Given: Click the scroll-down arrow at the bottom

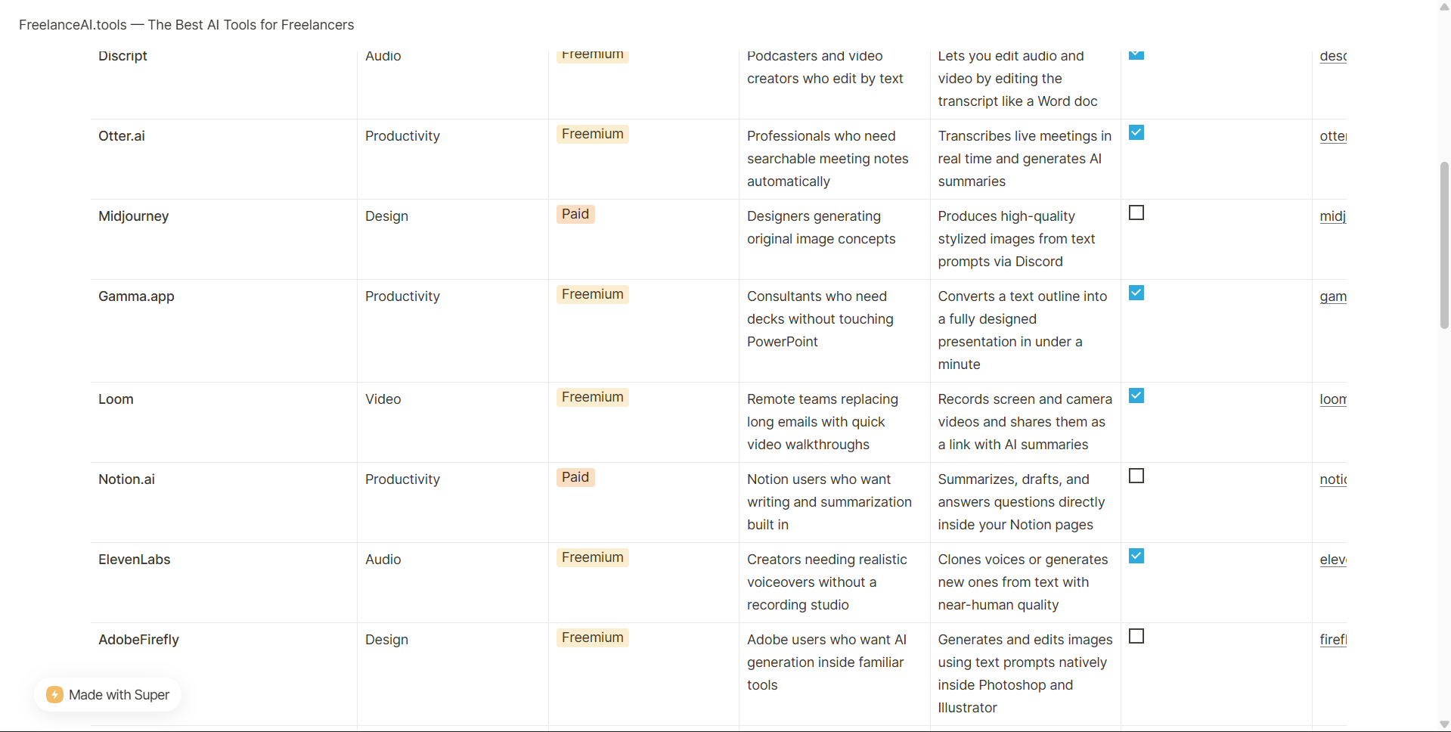Looking at the screenshot, I should (1443, 724).
